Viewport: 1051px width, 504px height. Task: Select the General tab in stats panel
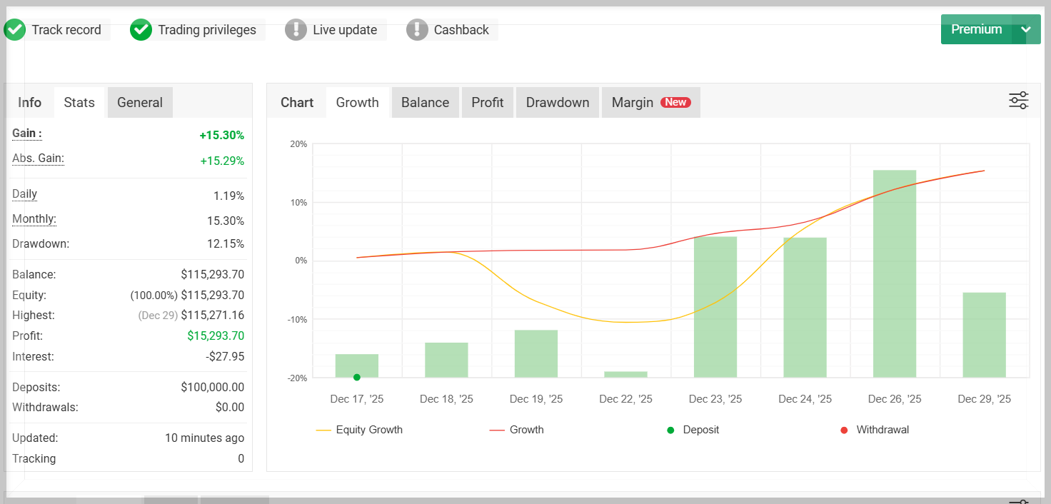click(x=140, y=102)
